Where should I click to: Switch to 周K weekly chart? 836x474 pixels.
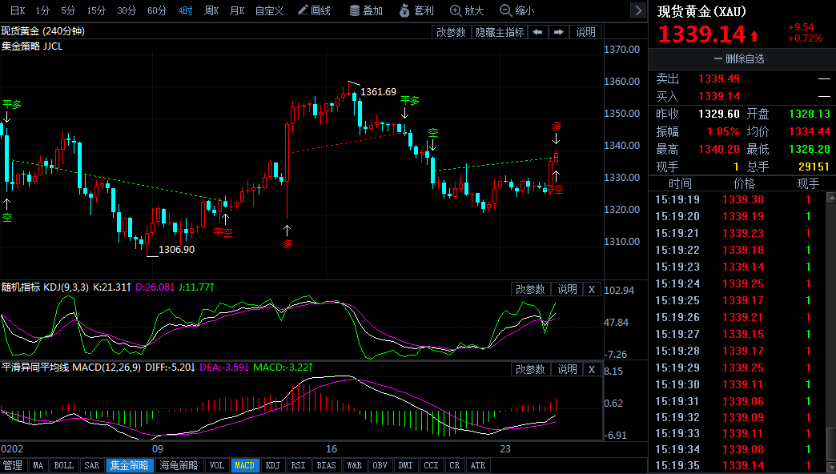211,10
